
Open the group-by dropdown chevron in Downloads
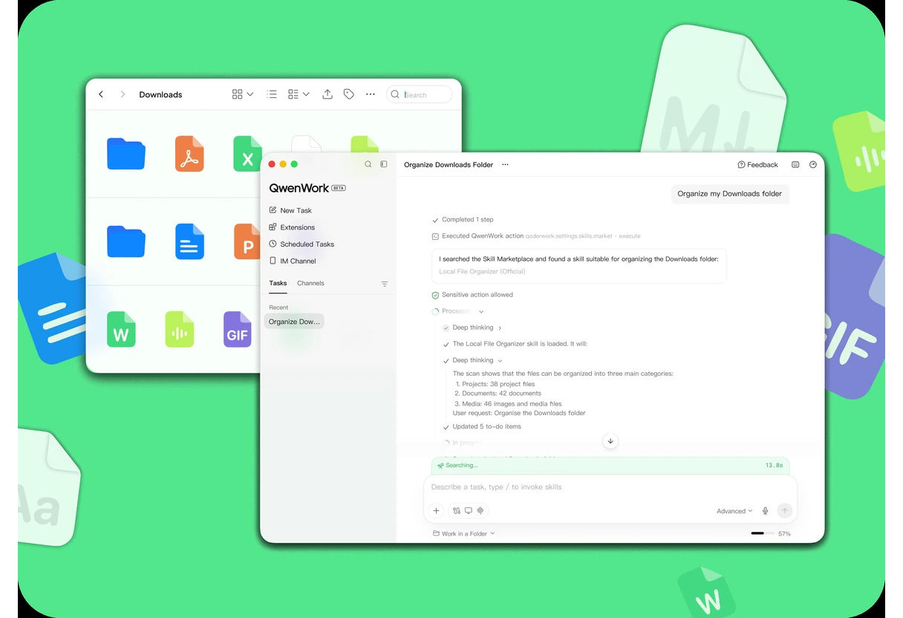pos(306,94)
